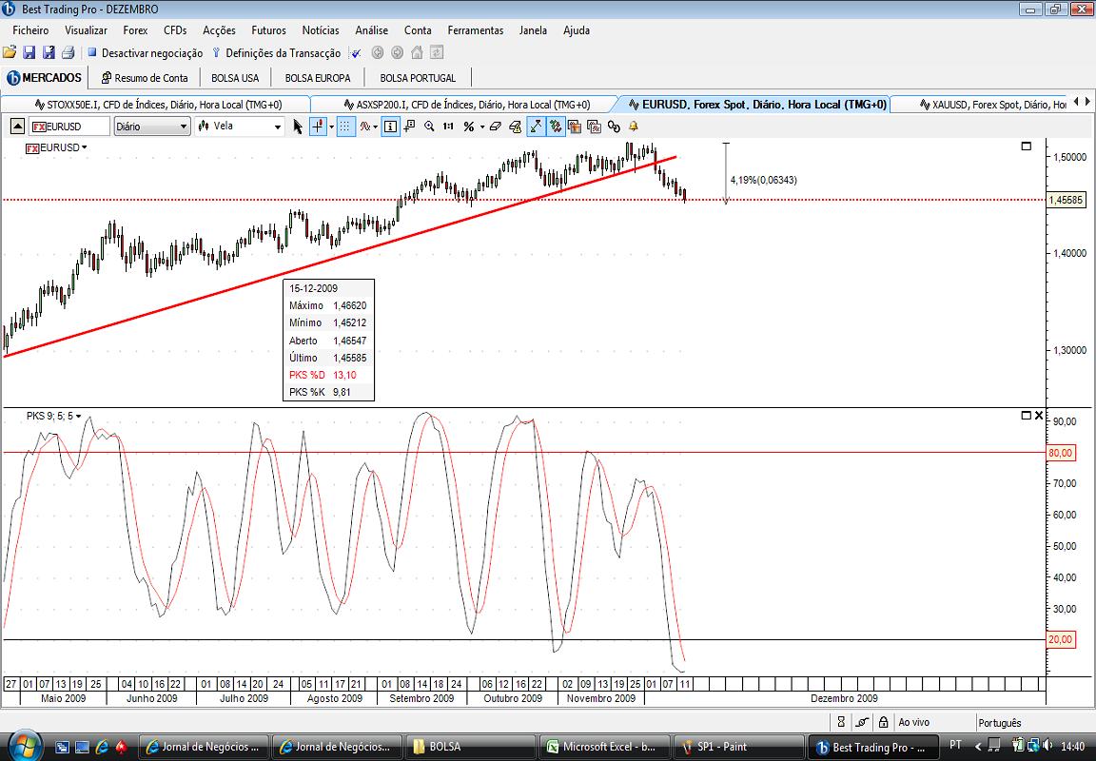Open the Análise menu
The image size is (1096, 761).
click(x=371, y=30)
